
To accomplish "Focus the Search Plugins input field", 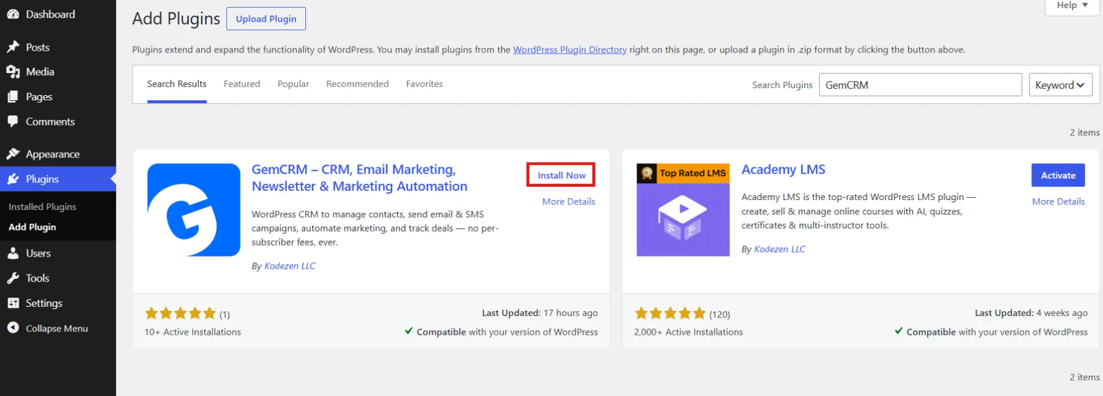I will point(920,85).
